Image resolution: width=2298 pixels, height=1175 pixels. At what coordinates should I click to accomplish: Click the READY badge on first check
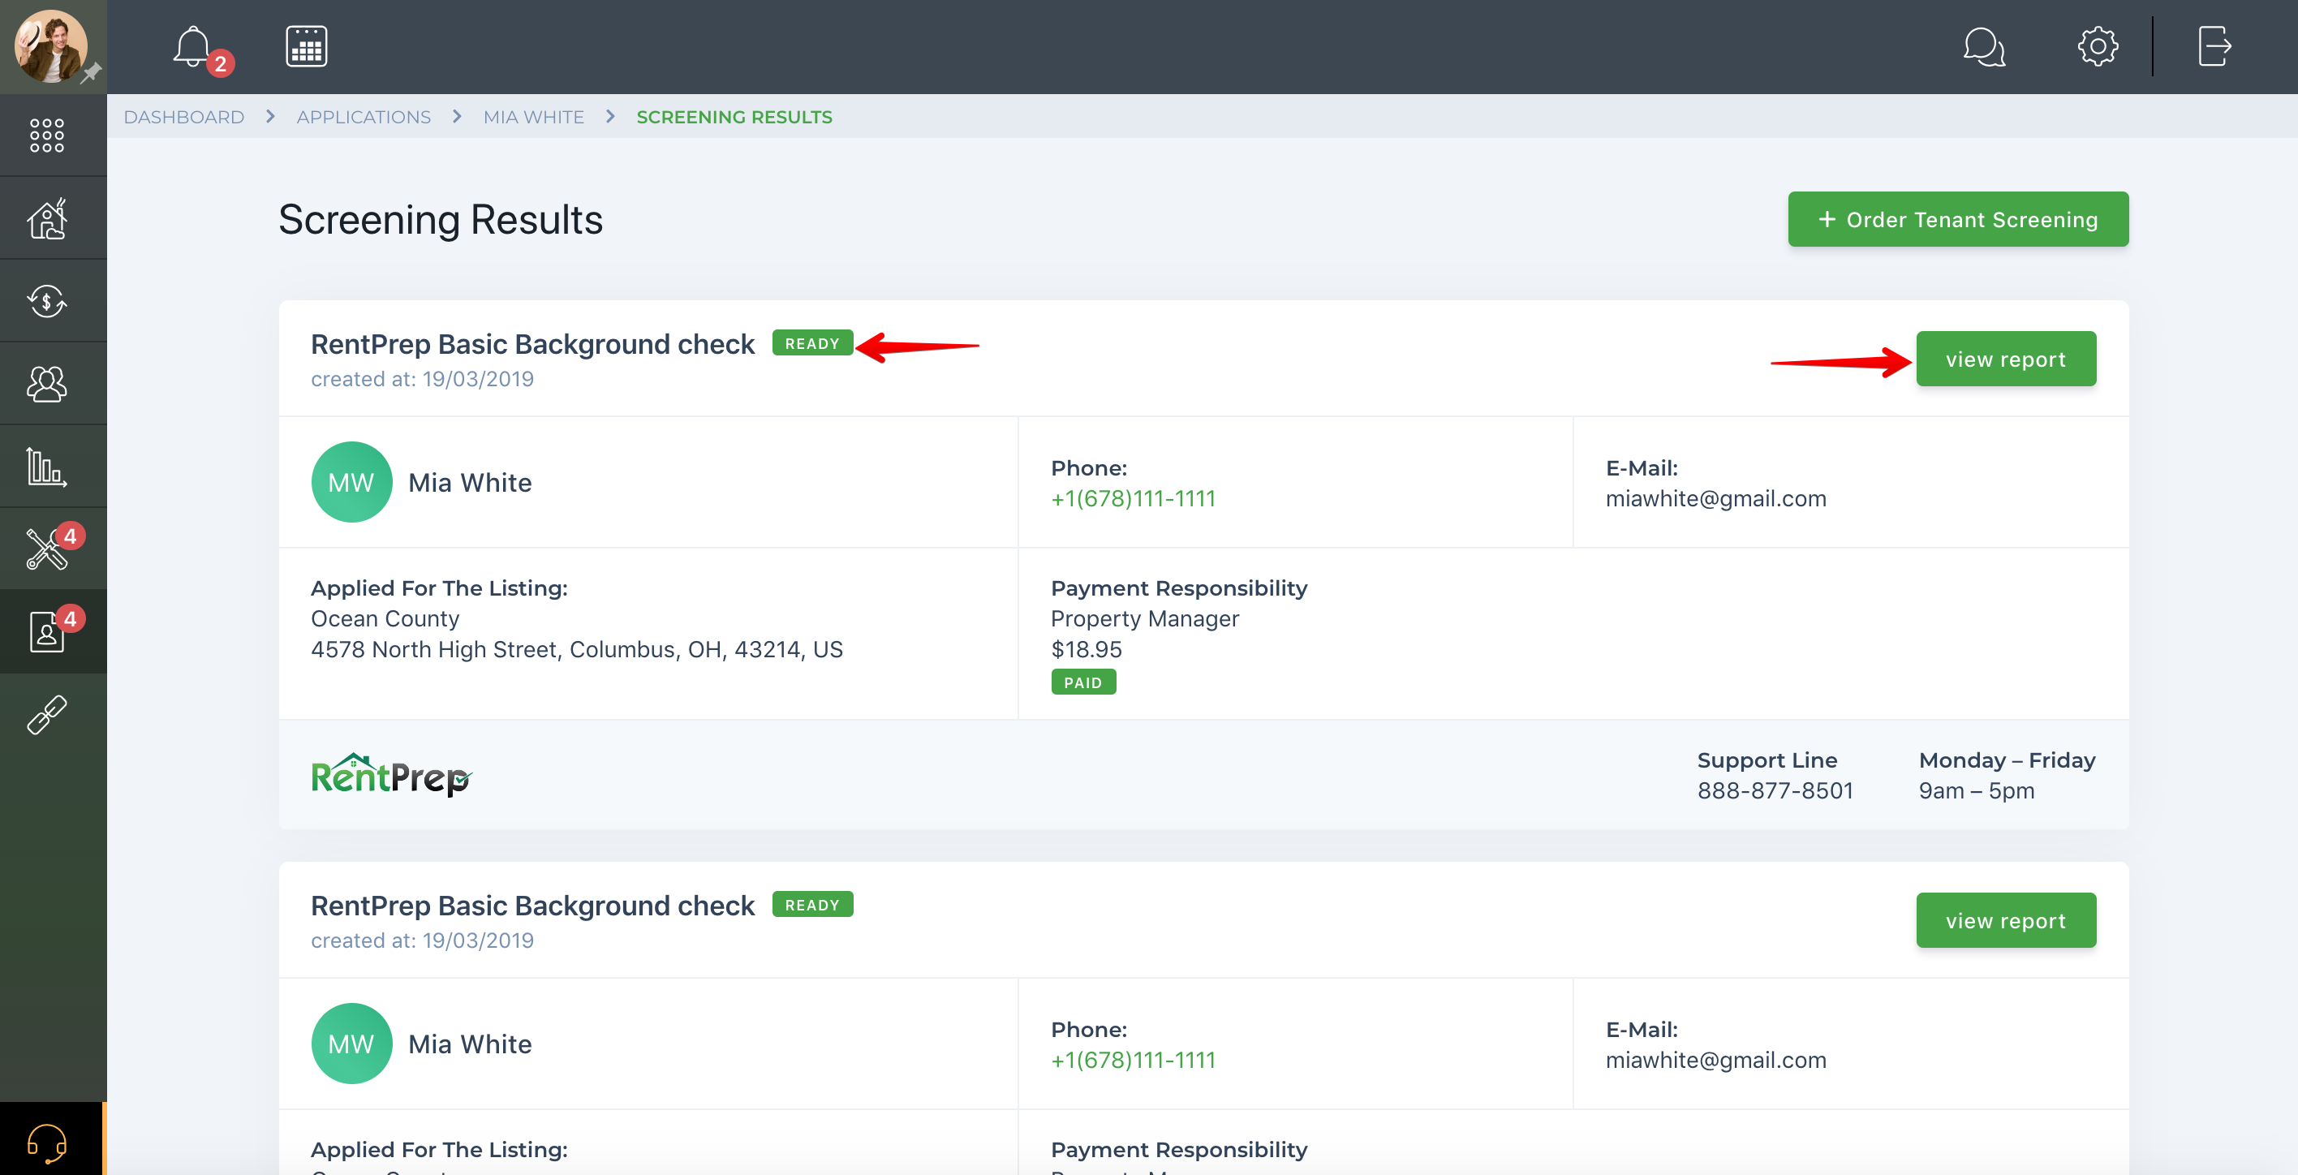coord(811,343)
